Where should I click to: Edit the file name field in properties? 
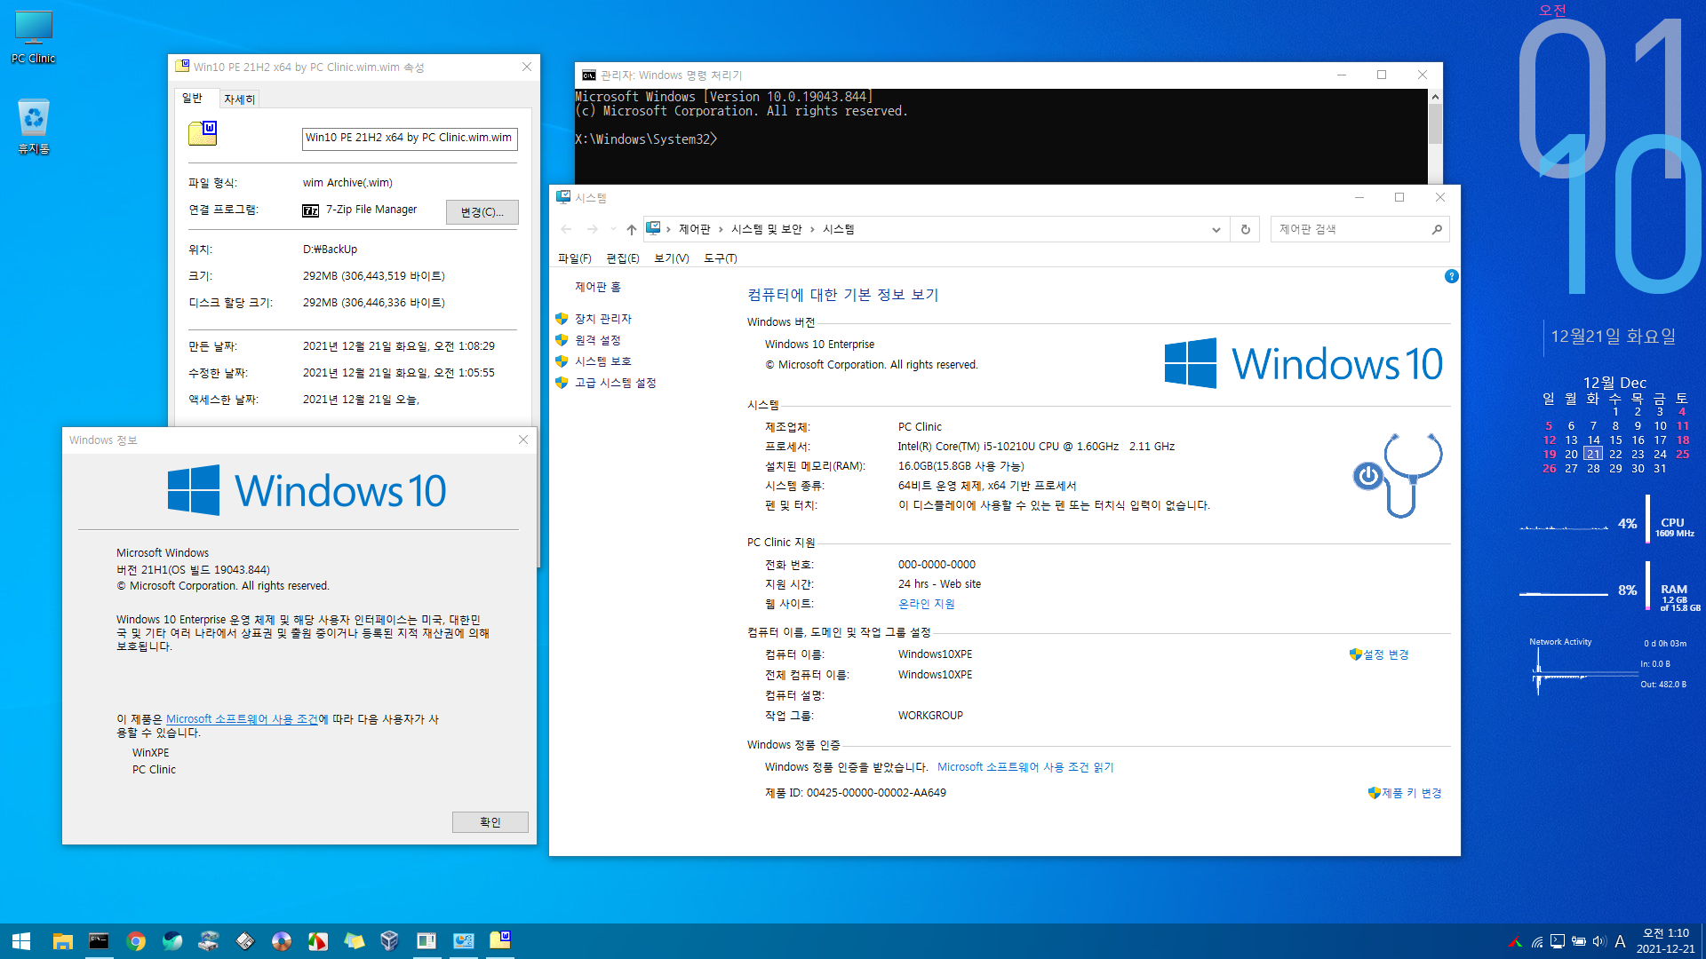410,139
